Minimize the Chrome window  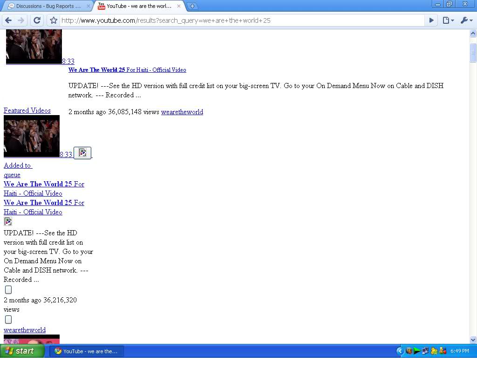[x=438, y=4]
